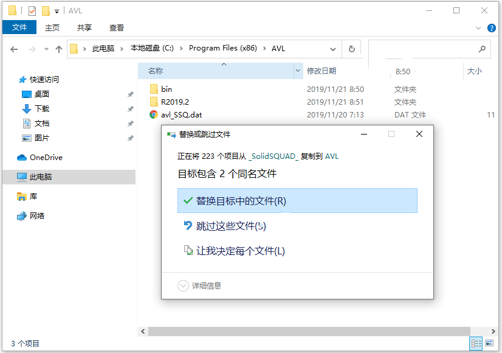Click the Back navigation arrow
Image resolution: width=502 pixels, height=353 pixels.
(x=14, y=49)
